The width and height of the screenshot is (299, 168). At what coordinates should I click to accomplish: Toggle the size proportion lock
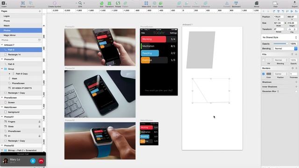click(285, 23)
